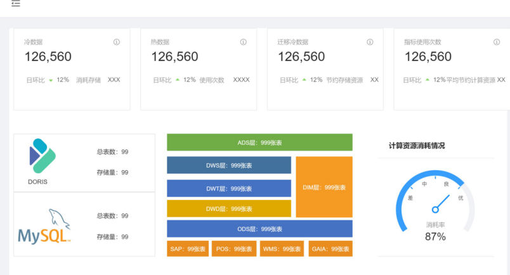Open info tooltip icon on 指标使用次数 card
The width and height of the screenshot is (510, 275).
[497, 42]
